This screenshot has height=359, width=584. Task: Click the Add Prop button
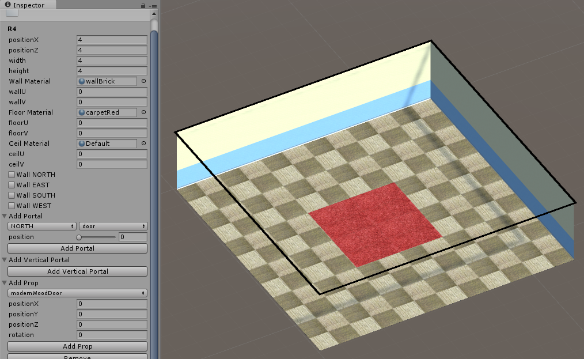point(78,346)
